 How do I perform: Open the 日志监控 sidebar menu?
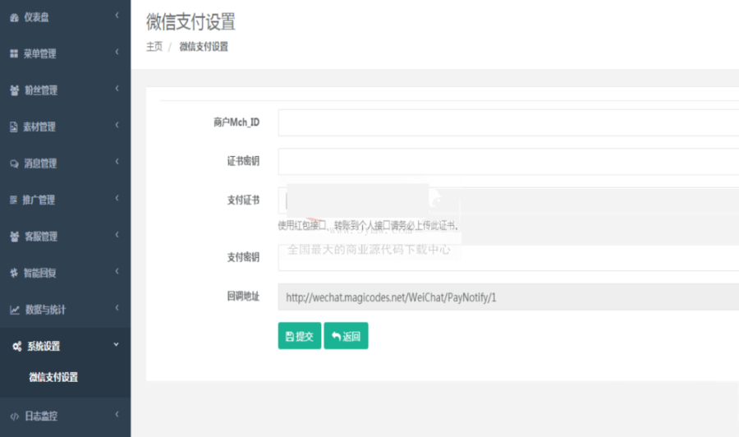tap(65, 416)
